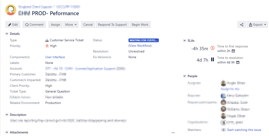Click the overdue clock icon for first response
269x136 pixels.
(212, 48)
